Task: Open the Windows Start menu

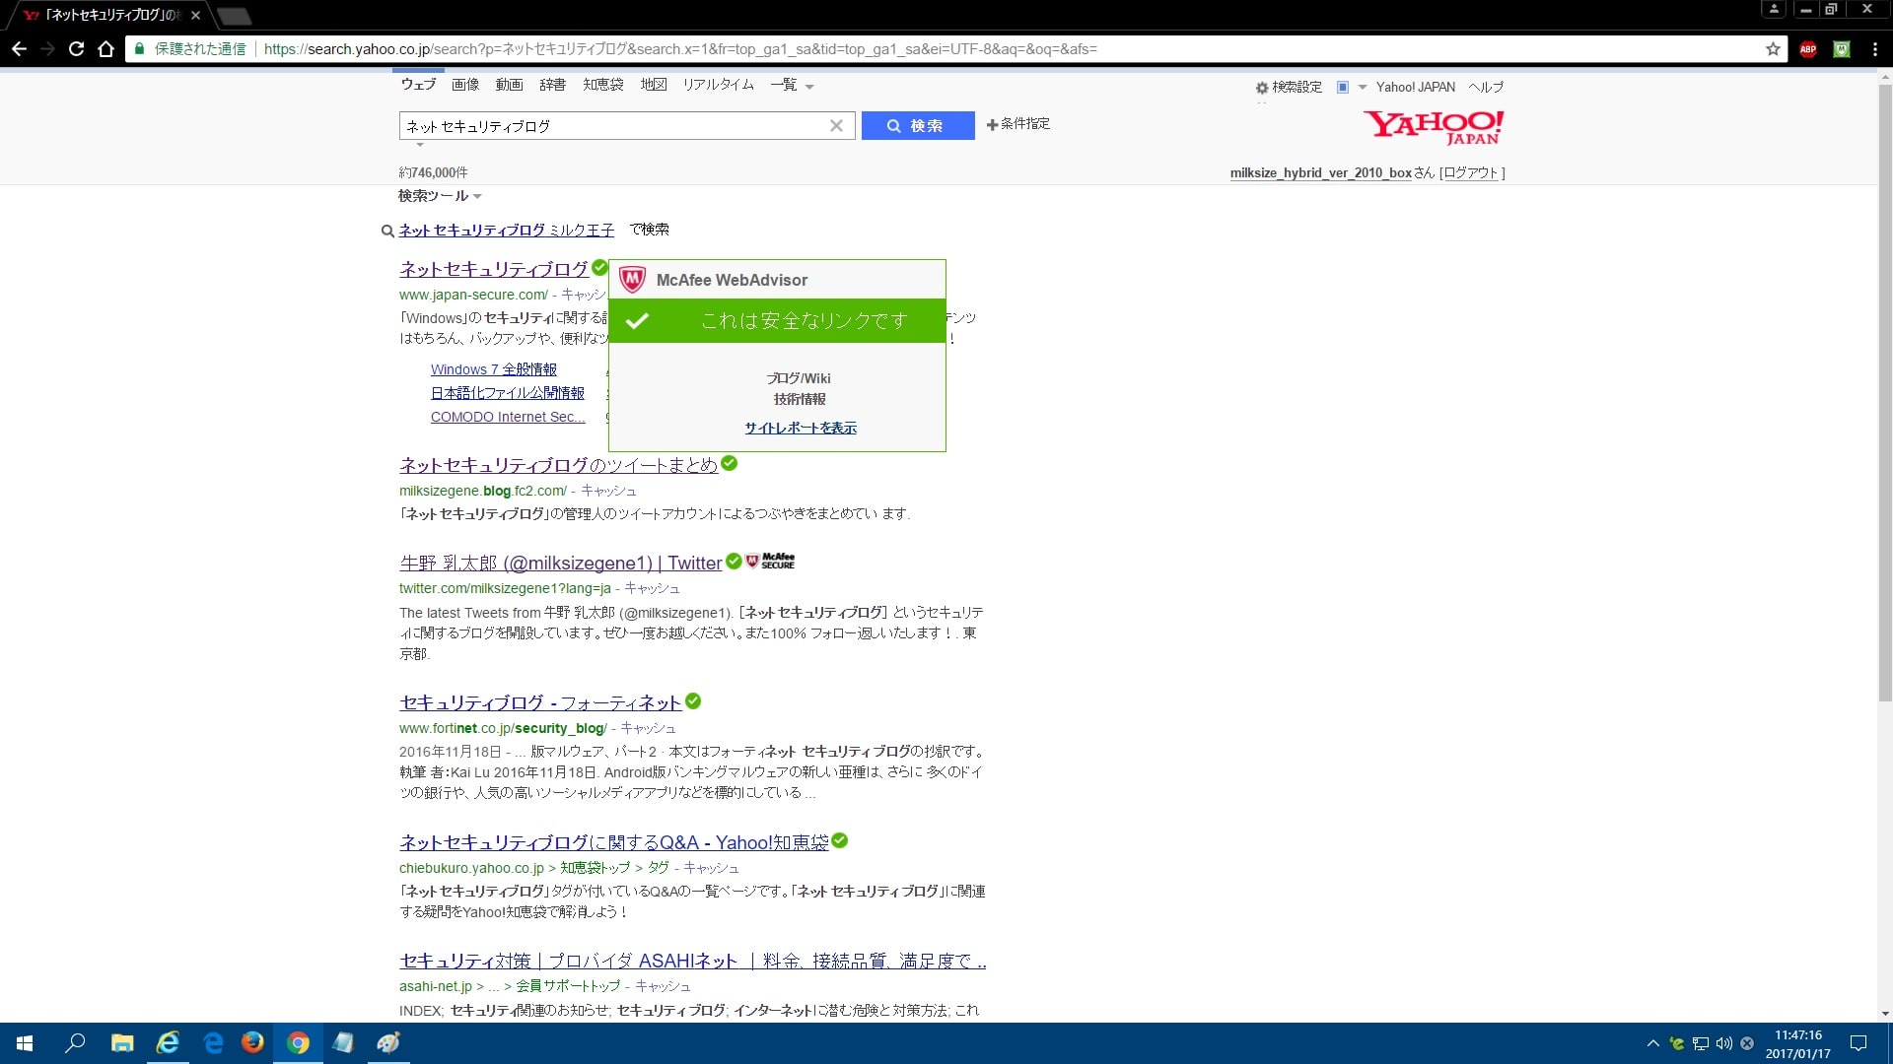Action: tap(25, 1042)
